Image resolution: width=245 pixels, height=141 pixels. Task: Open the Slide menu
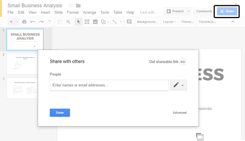[x=59, y=12]
